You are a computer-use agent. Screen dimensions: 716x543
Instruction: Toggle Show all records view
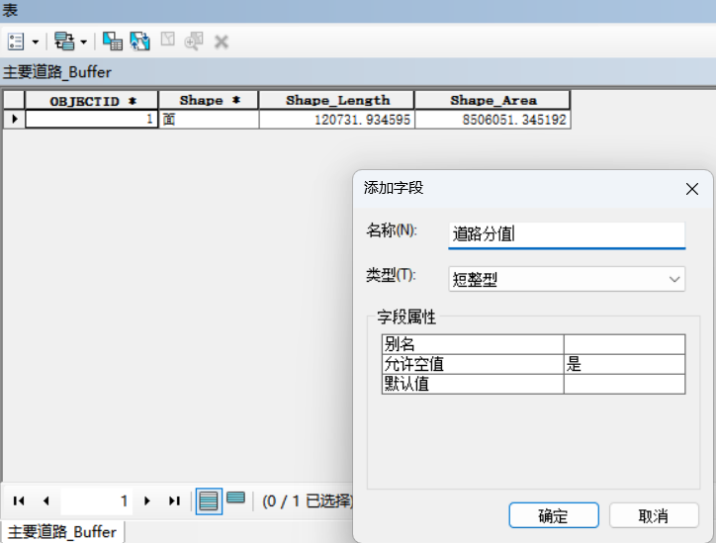tap(209, 501)
